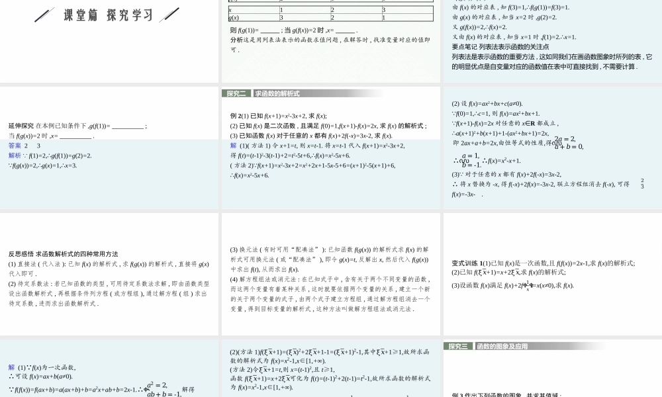This screenshot has width=662, height=397.
Task: Open the 变式训练 1 exercise slide
Action: [553, 274]
